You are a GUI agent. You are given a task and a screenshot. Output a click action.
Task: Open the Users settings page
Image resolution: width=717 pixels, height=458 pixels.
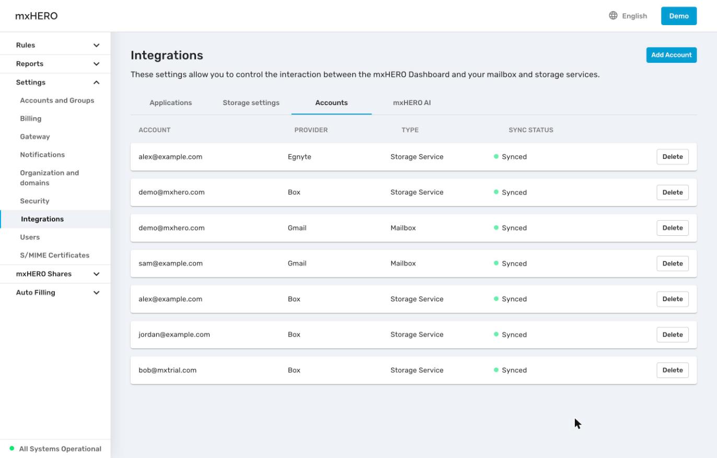click(30, 237)
